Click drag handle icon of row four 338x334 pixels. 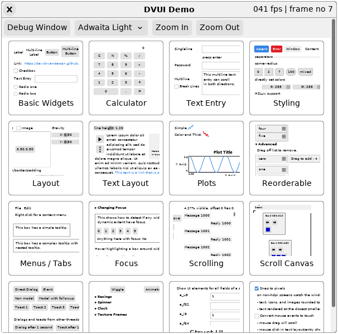pos(284,129)
